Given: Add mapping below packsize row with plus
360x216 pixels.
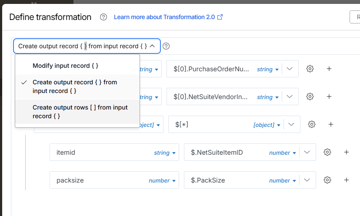Looking at the screenshot, I should 347,180.
